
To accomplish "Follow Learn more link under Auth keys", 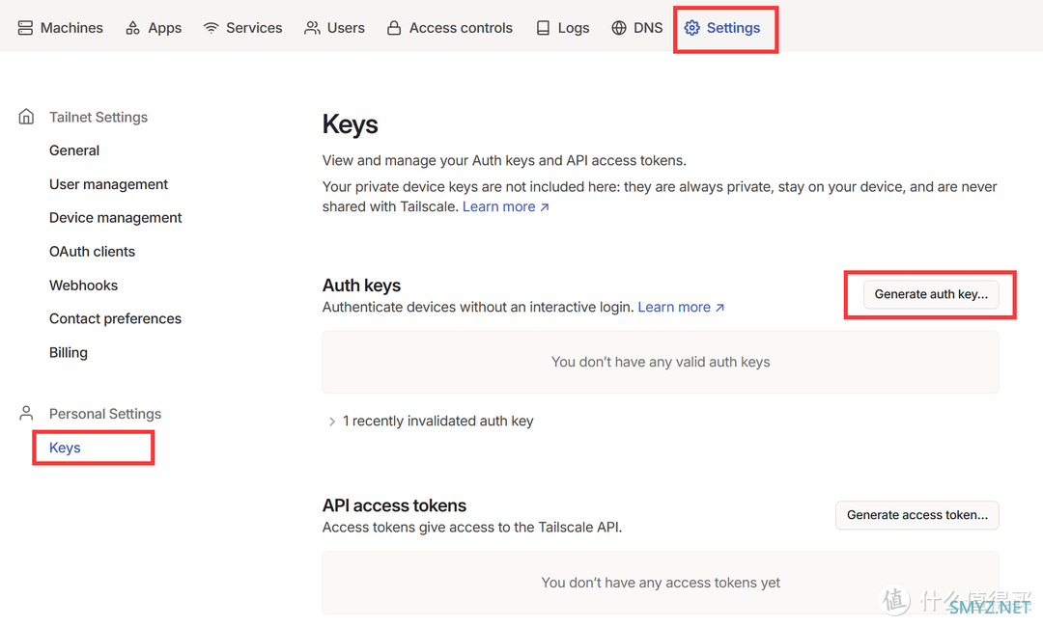I will (x=681, y=307).
